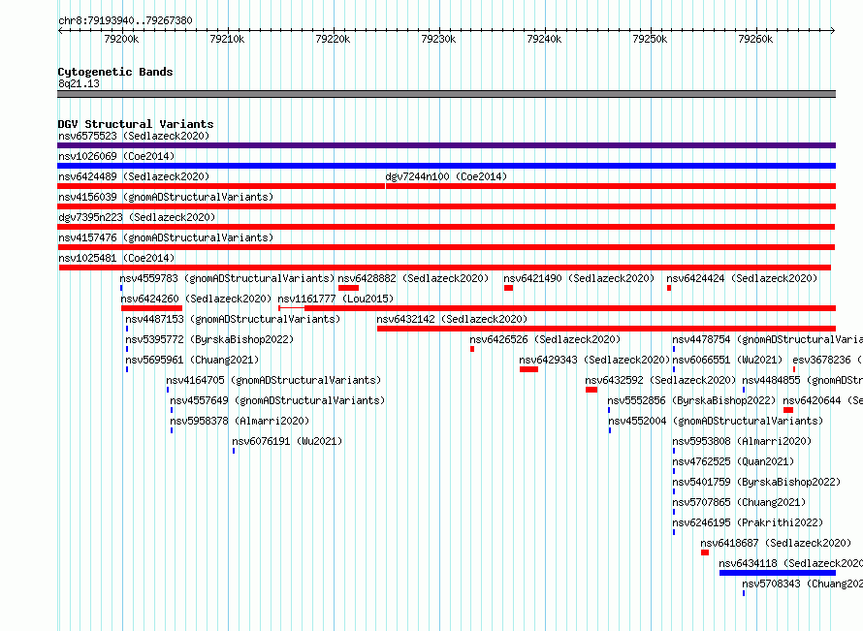Click the dgv7244n100 (Coe2014) variant label
This screenshot has height=631, width=863.
click(446, 176)
